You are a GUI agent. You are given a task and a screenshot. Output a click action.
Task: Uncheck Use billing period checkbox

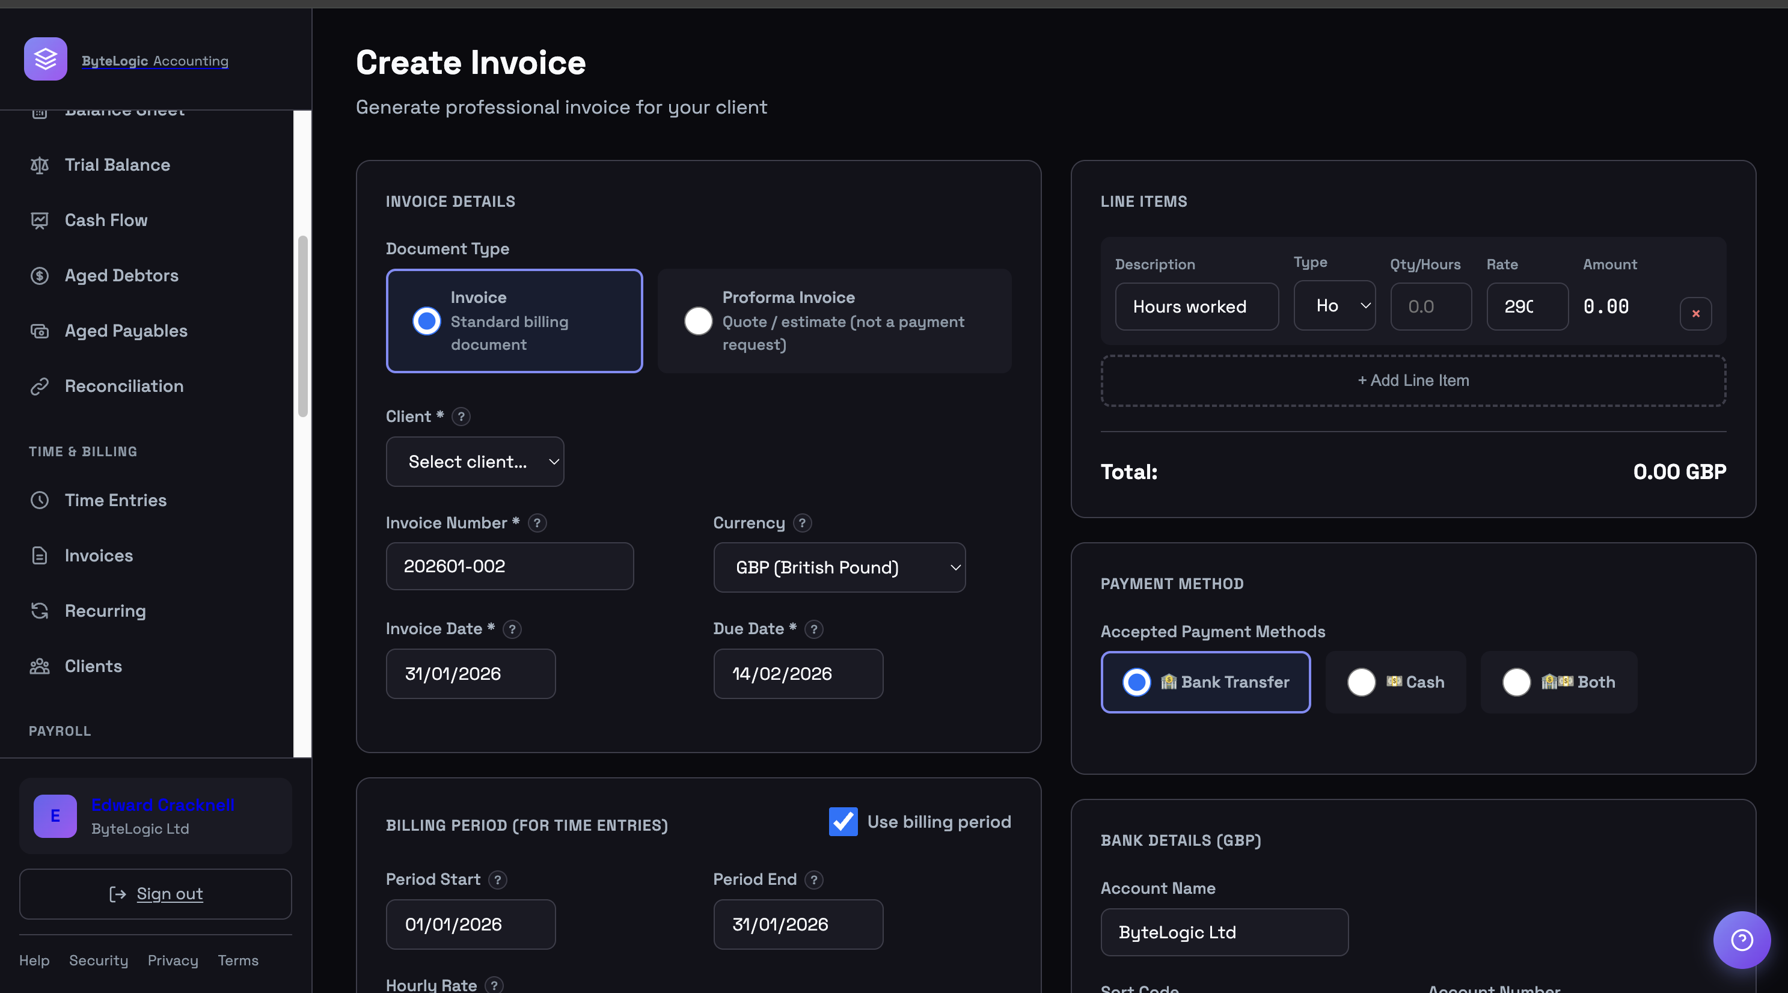(843, 822)
